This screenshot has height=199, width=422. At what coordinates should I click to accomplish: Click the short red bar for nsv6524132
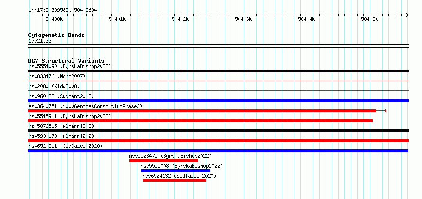click(174, 181)
